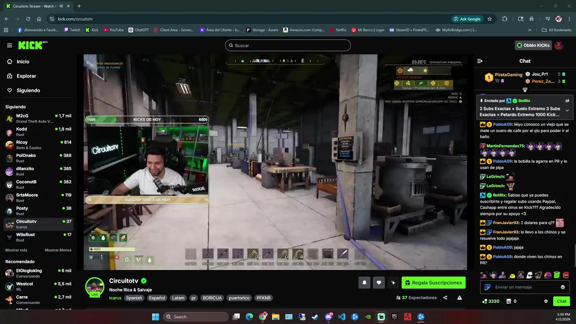This screenshot has width=576, height=324.
Task: Click the PirataGaming top gifter name
Action: pos(508,75)
